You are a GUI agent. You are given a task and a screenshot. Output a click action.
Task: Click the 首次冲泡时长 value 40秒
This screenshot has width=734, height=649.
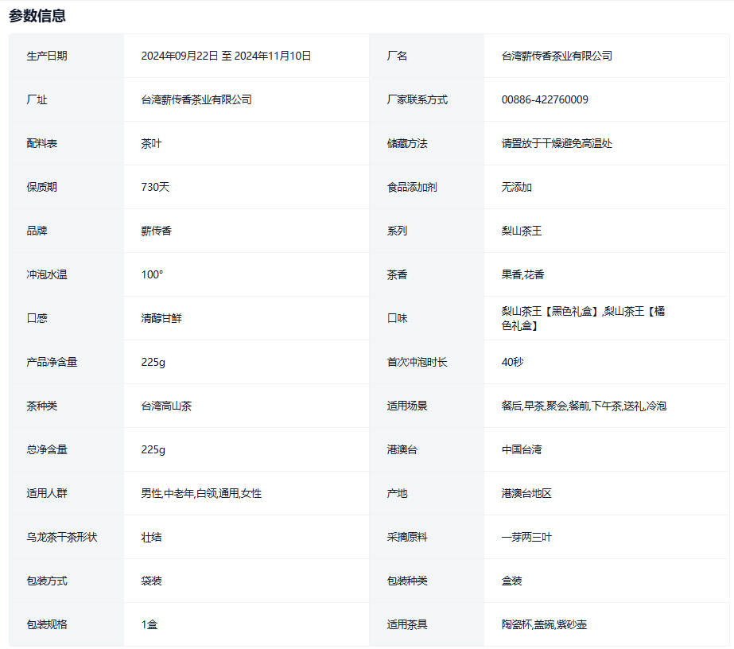click(512, 362)
